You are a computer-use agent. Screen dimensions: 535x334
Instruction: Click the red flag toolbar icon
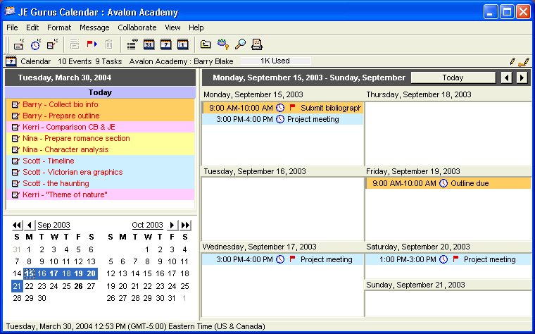pyautogui.click(x=92, y=44)
